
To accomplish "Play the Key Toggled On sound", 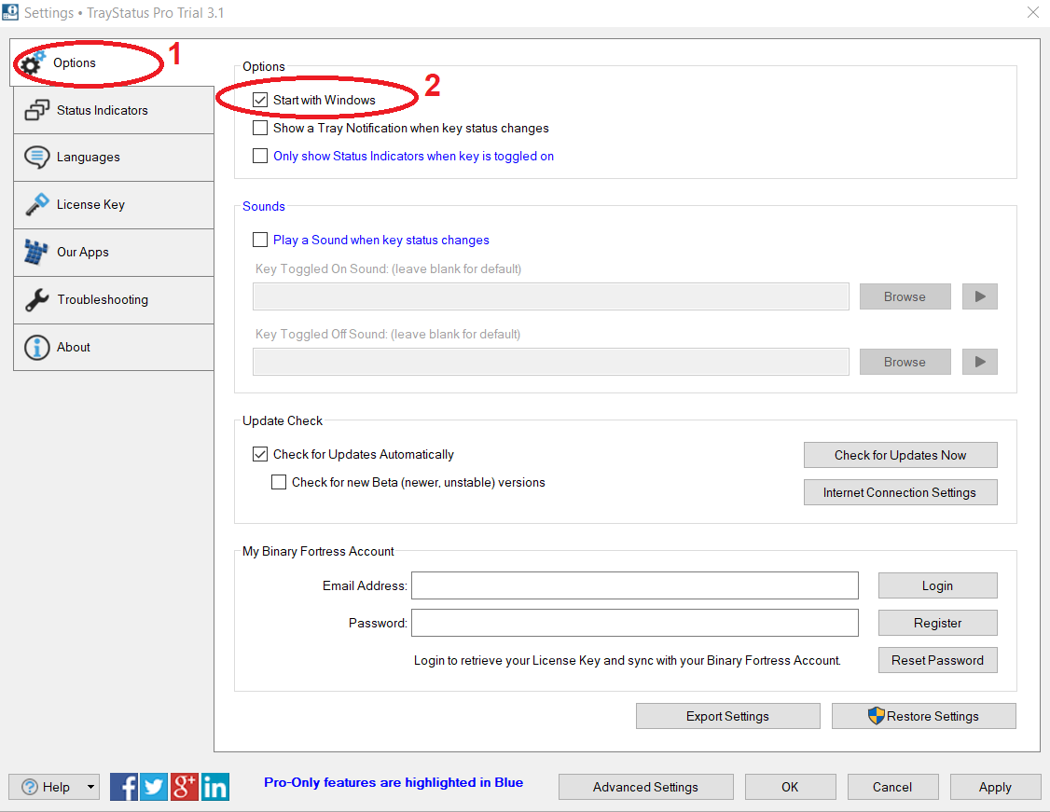I will 980,296.
